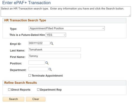Click the Clear button

[36, 99]
